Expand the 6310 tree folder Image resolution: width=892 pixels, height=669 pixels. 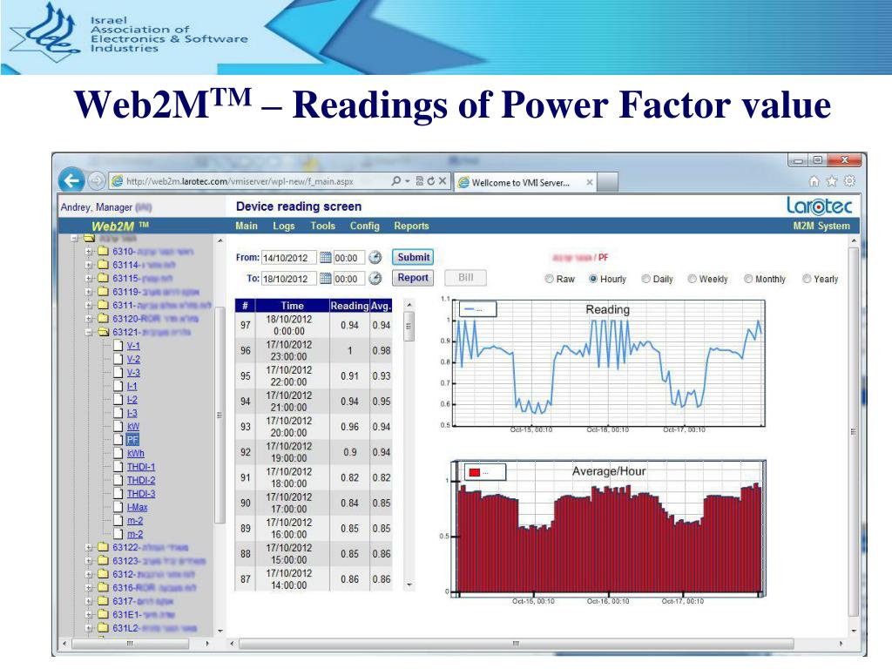[89, 251]
